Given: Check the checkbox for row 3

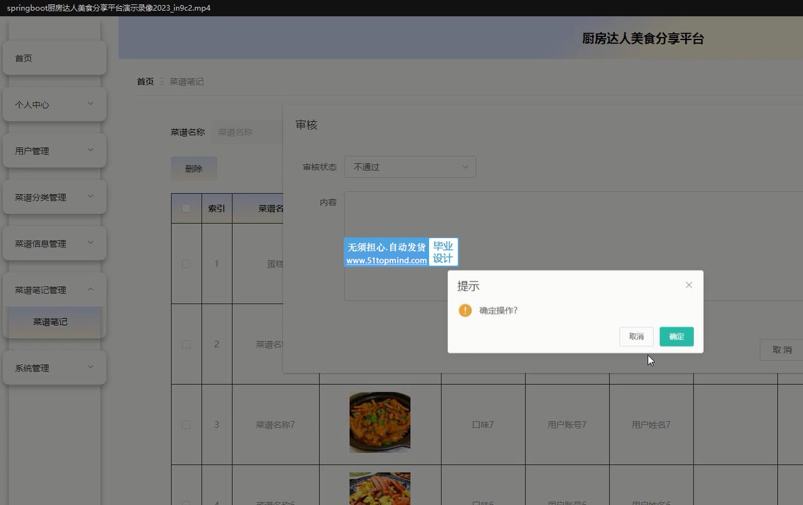Looking at the screenshot, I should 186,425.
